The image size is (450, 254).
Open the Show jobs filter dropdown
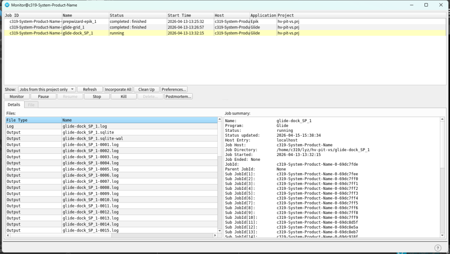click(x=47, y=89)
